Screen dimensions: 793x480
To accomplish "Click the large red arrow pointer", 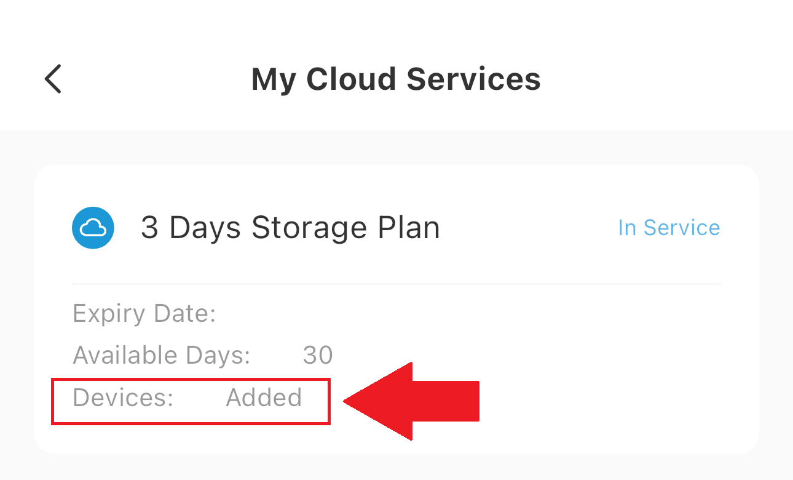I will [x=411, y=401].
